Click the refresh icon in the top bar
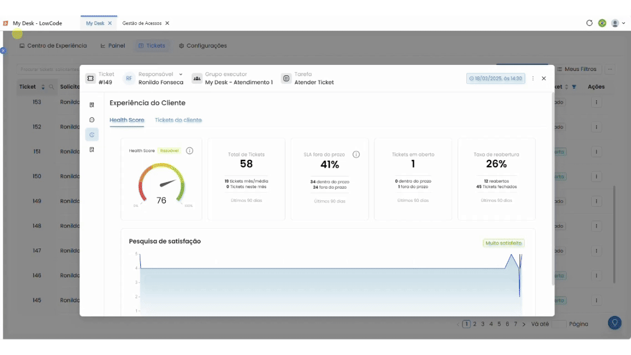This screenshot has height=355, width=631. 589,23
